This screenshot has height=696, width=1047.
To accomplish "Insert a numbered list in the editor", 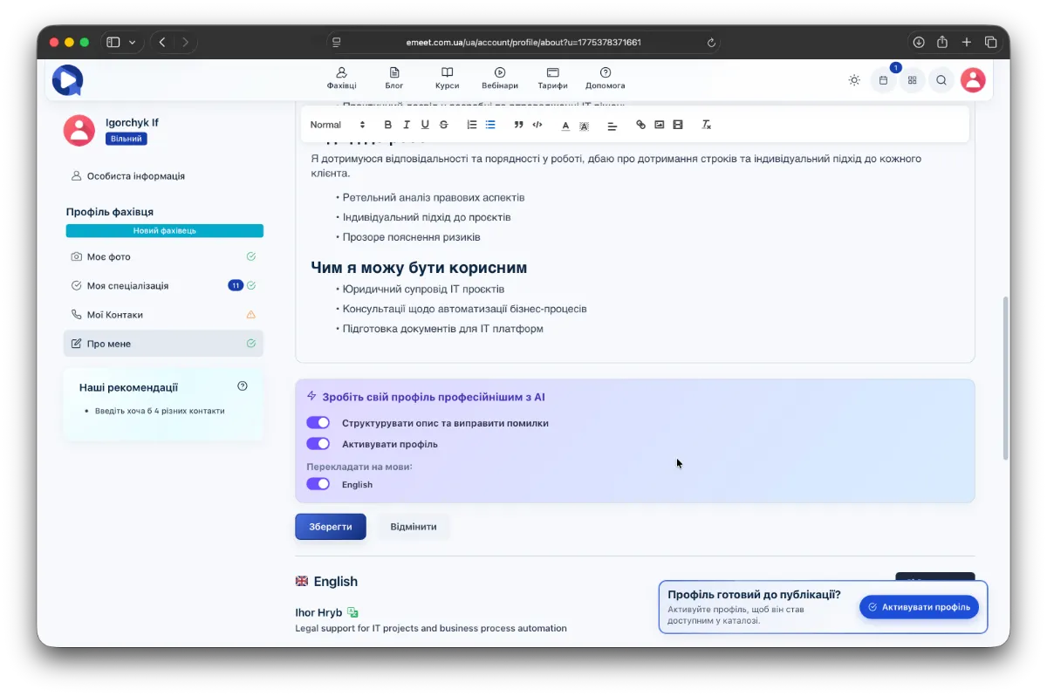I will (472, 125).
